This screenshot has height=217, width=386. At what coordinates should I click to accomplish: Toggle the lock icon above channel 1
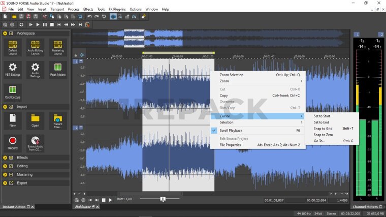click(x=76, y=55)
